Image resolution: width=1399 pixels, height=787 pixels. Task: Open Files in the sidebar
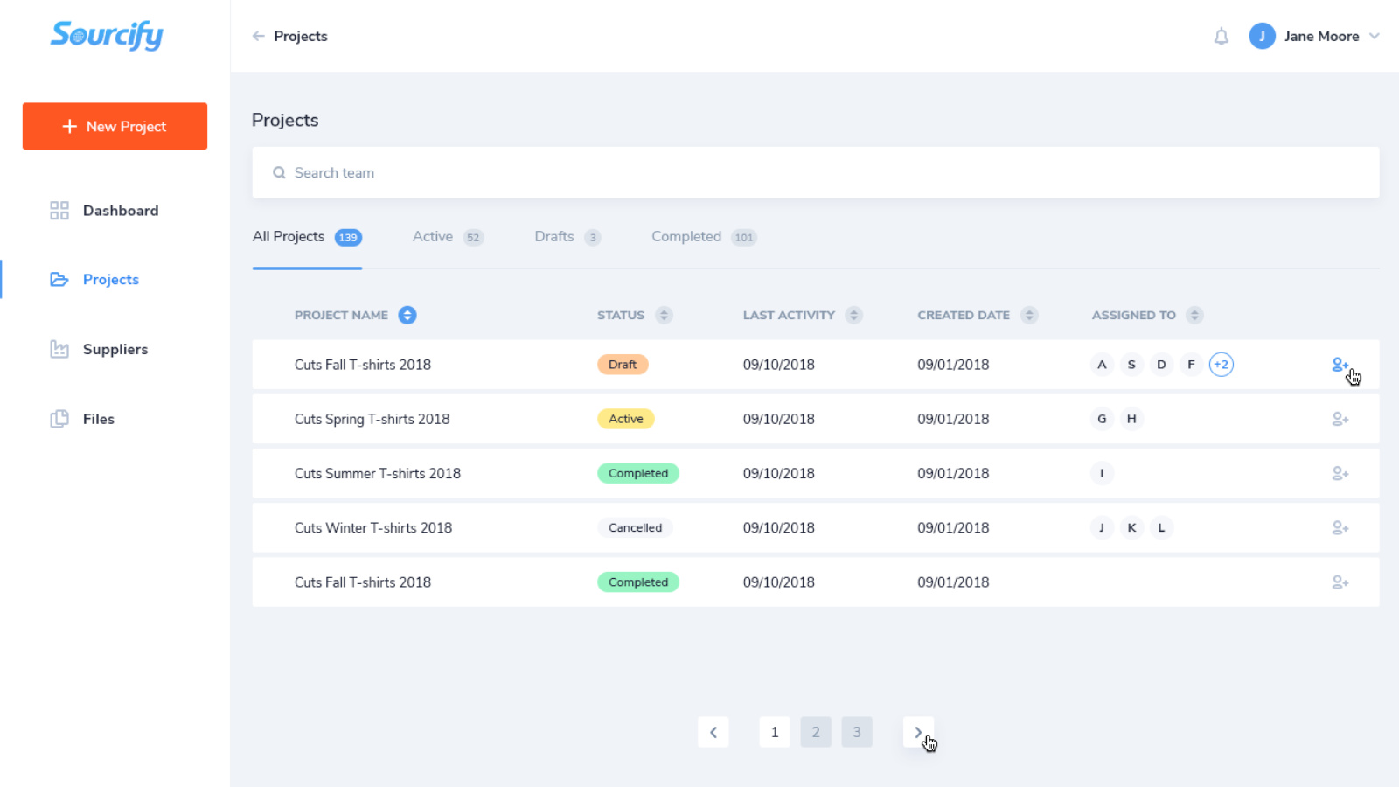point(82,419)
